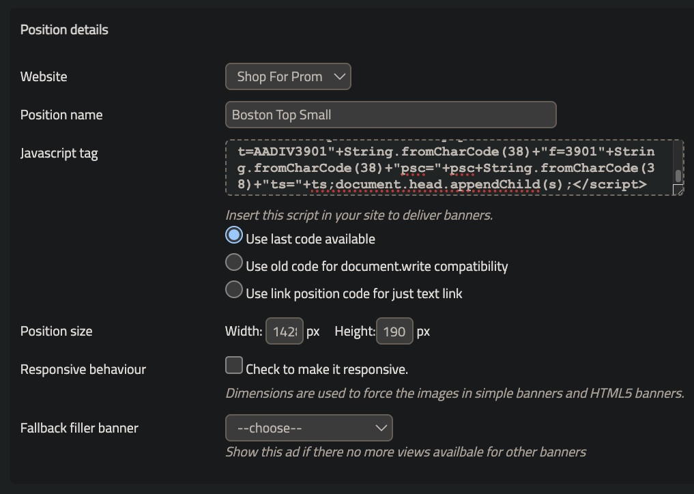Open the Fallback filler banner --choose-- dropdown
The image size is (694, 494).
[x=308, y=428]
